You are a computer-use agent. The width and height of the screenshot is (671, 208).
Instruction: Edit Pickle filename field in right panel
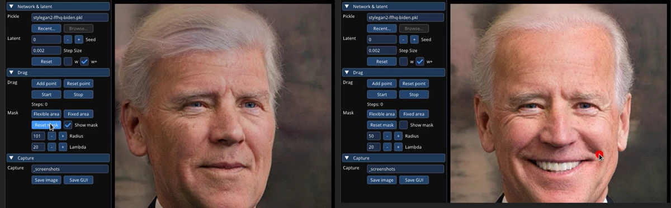point(405,17)
